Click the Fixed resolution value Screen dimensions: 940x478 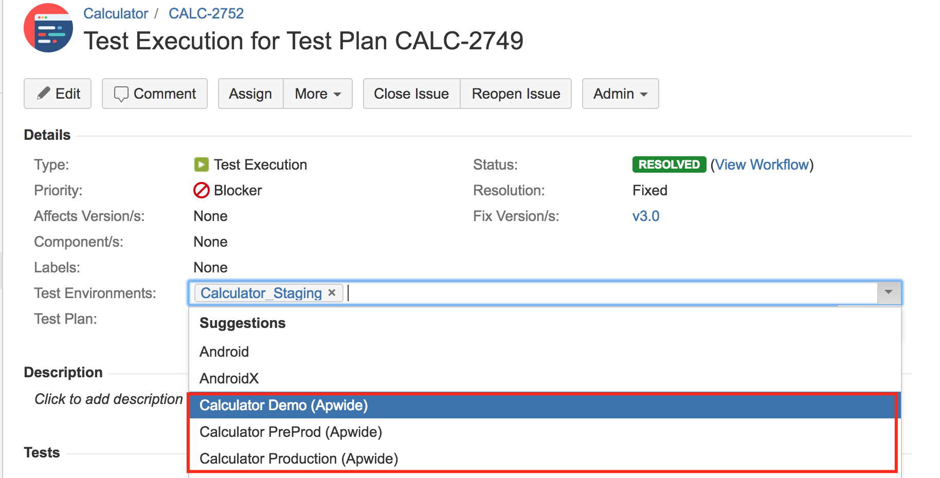click(650, 190)
